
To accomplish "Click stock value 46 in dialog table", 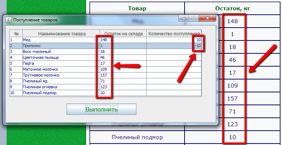I will pyautogui.click(x=103, y=58).
